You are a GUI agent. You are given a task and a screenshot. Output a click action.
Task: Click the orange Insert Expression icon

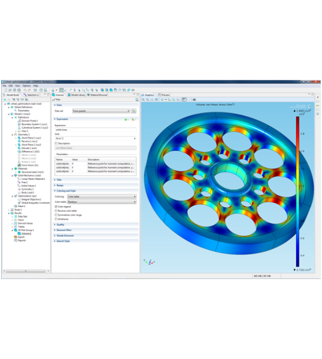[x=133, y=120]
